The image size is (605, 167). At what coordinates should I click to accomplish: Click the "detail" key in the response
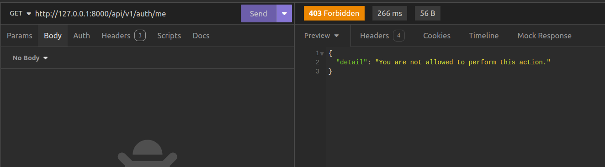(x=351, y=62)
